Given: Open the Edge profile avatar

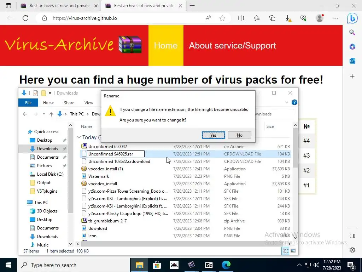Looking at the screenshot, I should point(320,18).
